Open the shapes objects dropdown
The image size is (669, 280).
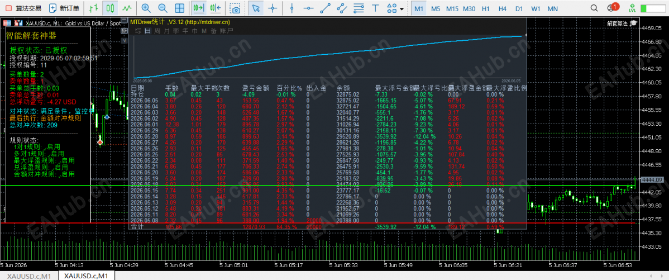pos(395,8)
